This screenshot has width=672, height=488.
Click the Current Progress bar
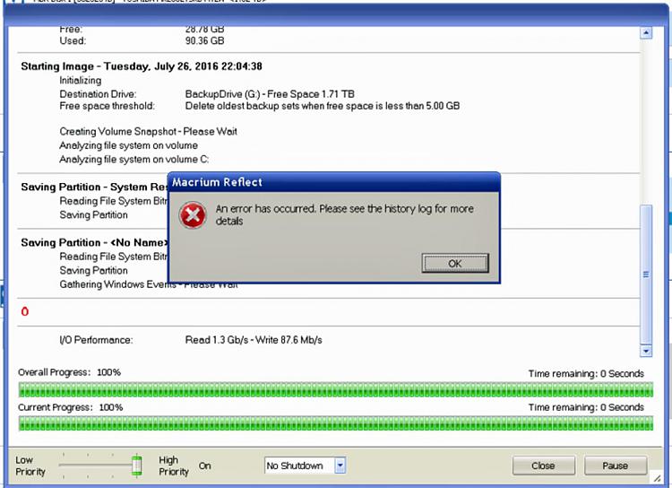[336, 423]
